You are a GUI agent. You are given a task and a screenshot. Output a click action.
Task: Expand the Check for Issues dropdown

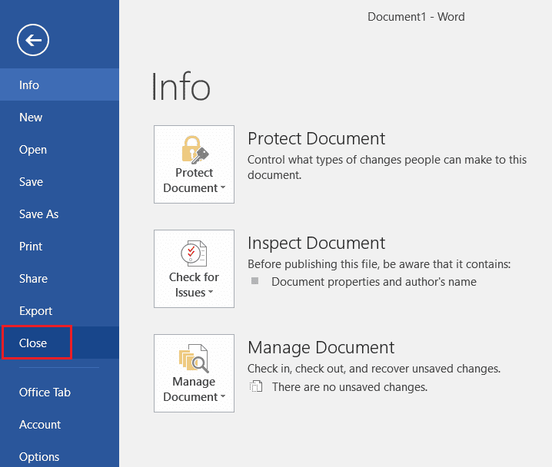tap(194, 269)
